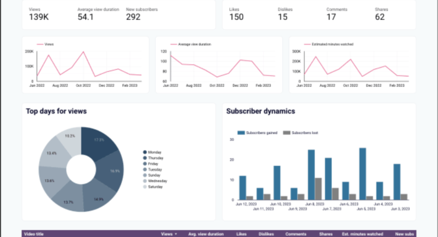Click the Views line chart legend marker
438x237 pixels.
(40, 44)
